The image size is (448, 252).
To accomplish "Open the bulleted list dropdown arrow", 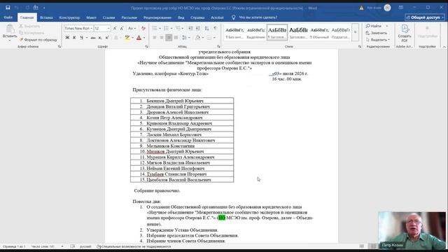I will (x=160, y=28).
